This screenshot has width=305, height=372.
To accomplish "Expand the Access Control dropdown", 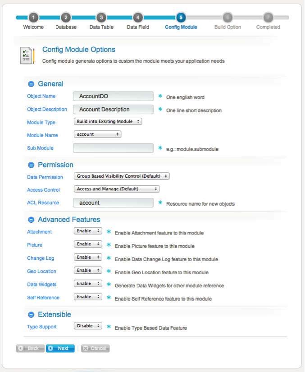I will (116, 189).
